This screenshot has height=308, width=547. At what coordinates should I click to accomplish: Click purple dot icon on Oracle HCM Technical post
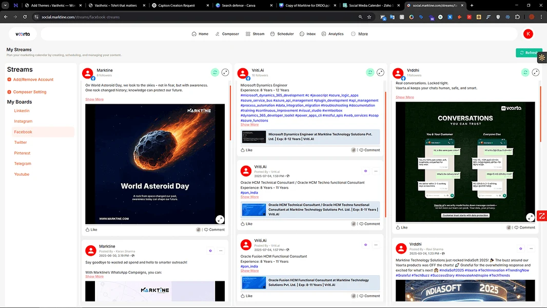pyautogui.click(x=365, y=171)
